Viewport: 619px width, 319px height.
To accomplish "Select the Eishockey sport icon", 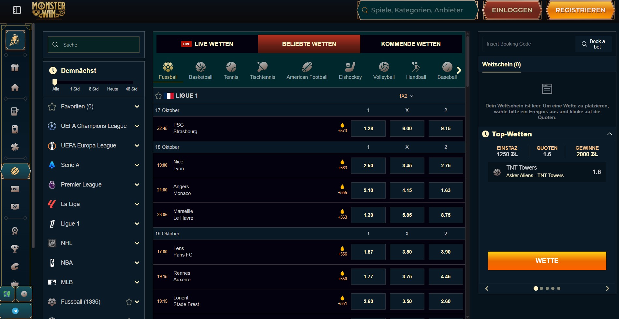I will coord(350,70).
